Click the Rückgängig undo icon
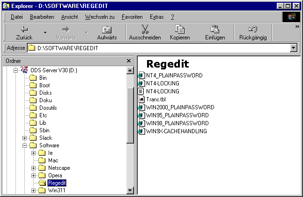The image size is (303, 197). (253, 29)
